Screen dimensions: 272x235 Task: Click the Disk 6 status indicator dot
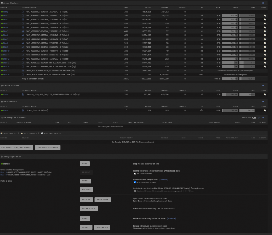(x=2, y=35)
